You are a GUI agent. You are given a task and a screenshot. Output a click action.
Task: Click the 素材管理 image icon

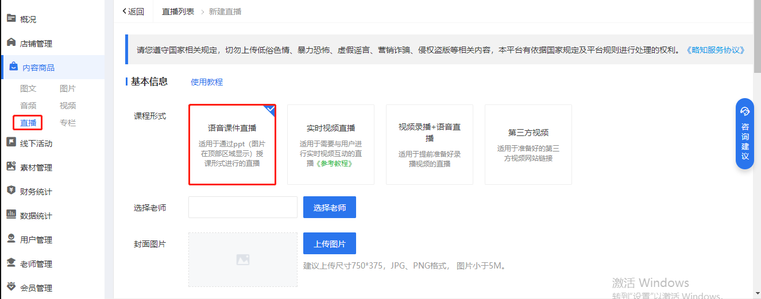11,166
